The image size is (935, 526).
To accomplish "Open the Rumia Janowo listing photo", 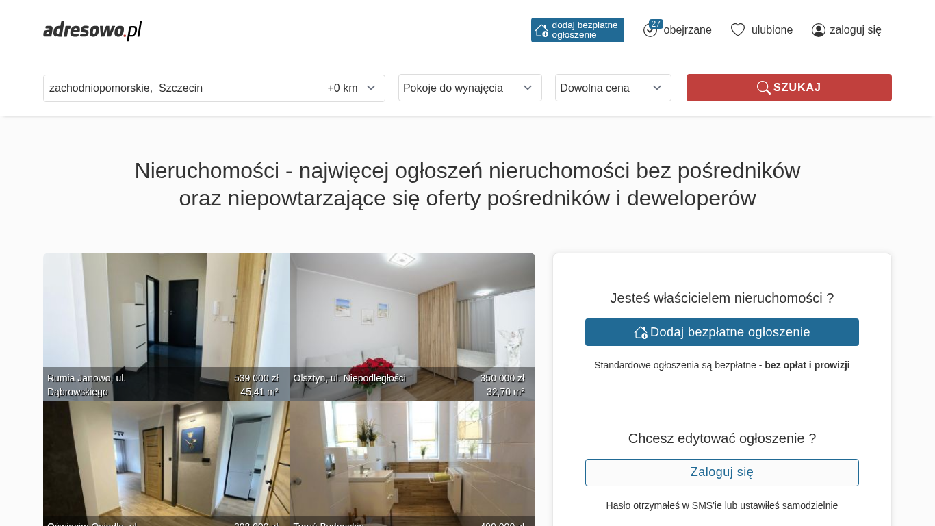I will (x=166, y=327).
